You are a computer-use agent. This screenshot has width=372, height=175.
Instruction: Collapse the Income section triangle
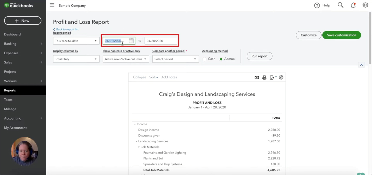pos(135,124)
